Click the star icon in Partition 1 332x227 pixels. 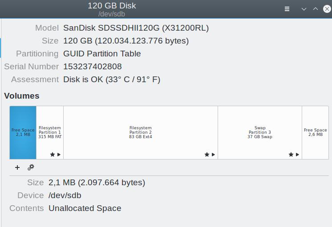[53, 155]
